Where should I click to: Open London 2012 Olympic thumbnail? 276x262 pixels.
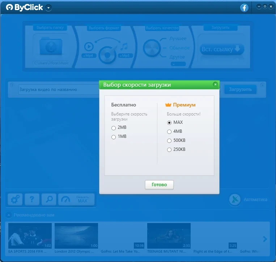[76, 236]
